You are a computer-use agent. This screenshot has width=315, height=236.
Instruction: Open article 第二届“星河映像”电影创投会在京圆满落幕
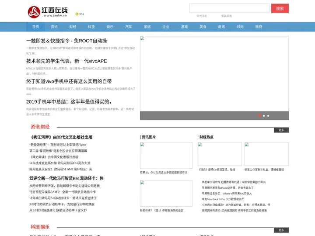pyautogui.click(x=58, y=151)
